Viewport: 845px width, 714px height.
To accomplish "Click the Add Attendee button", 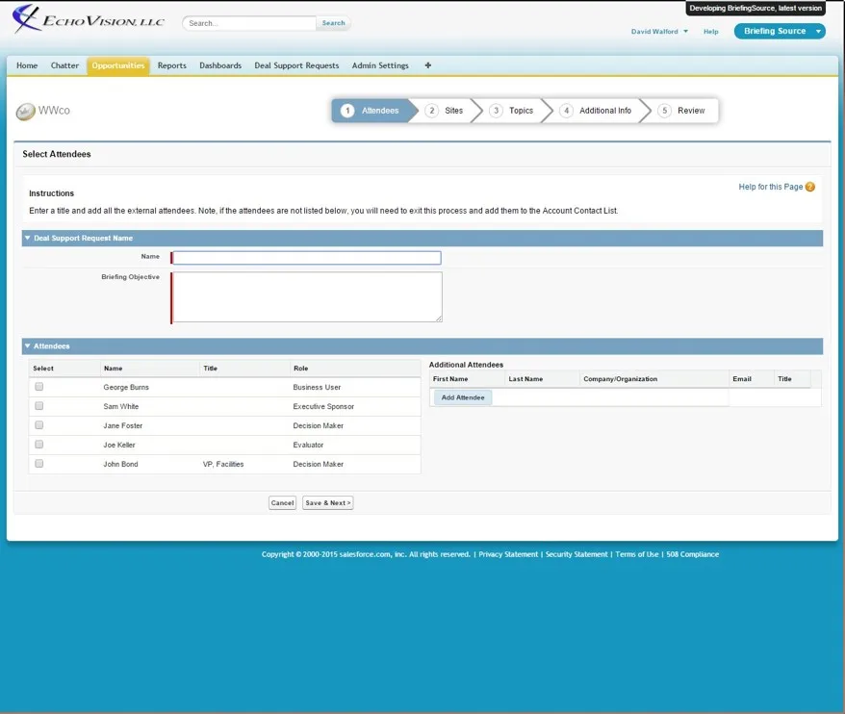I will coord(463,397).
